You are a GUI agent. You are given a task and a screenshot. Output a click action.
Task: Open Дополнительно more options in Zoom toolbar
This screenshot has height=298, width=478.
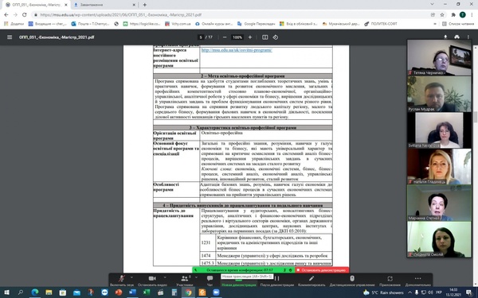pos(417,281)
